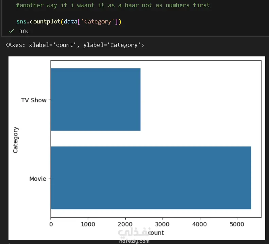Click the comment line in the code cell
Image resolution: width=269 pixels, height=244 pixels.
[x=113, y=5]
